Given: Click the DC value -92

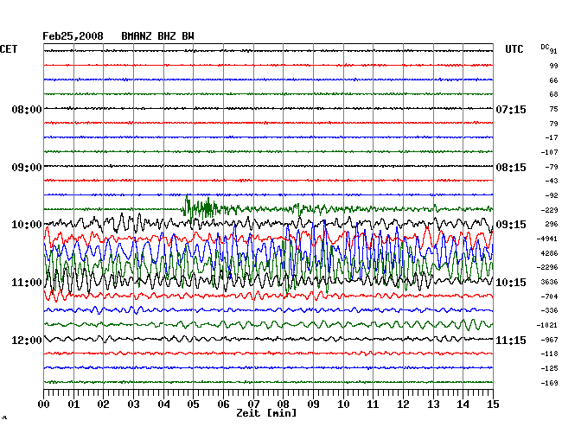Looking at the screenshot, I should [x=552, y=195].
